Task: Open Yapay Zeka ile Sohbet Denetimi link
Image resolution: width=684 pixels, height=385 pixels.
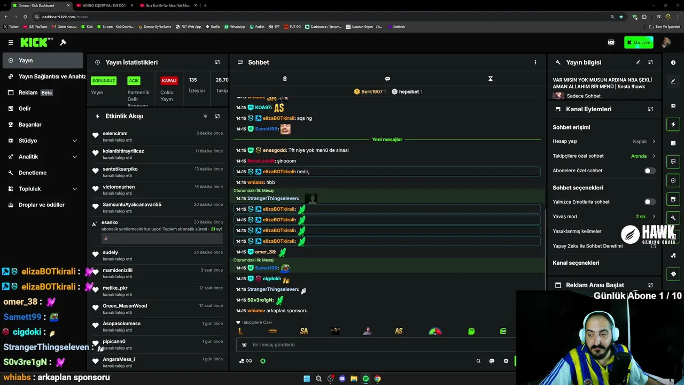Action: point(604,246)
